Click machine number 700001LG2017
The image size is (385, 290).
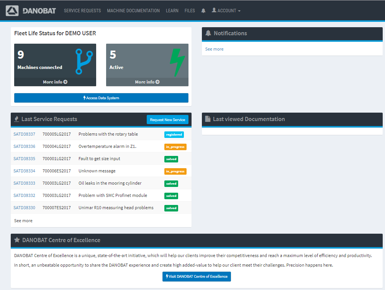[x=57, y=159]
